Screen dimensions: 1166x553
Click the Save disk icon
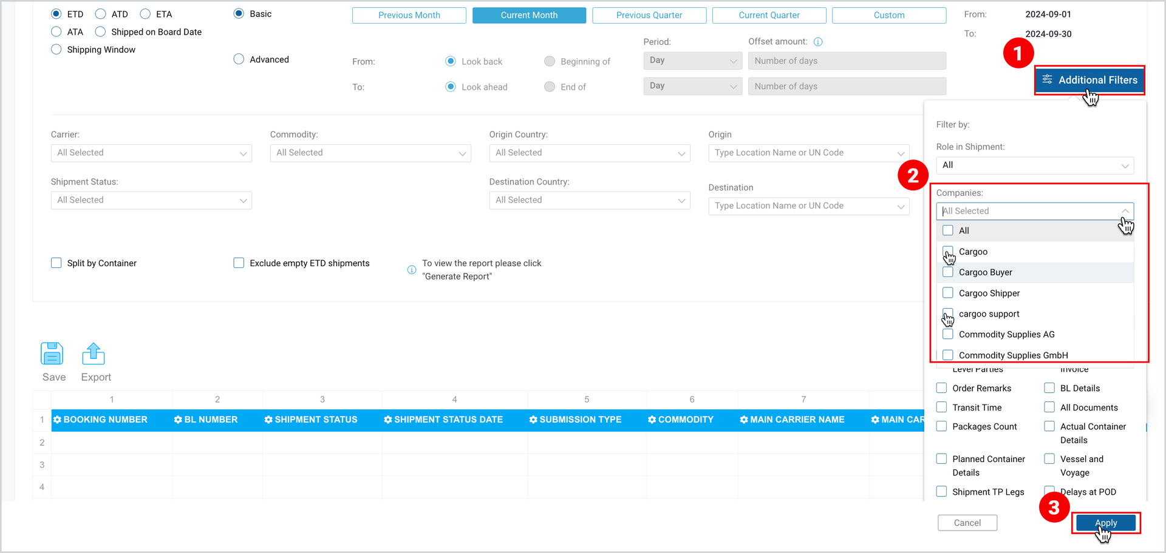point(52,354)
